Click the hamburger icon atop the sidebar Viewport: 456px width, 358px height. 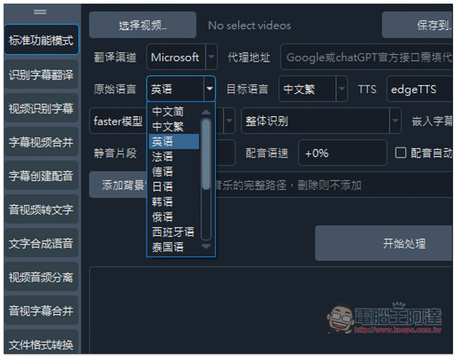click(40, 12)
